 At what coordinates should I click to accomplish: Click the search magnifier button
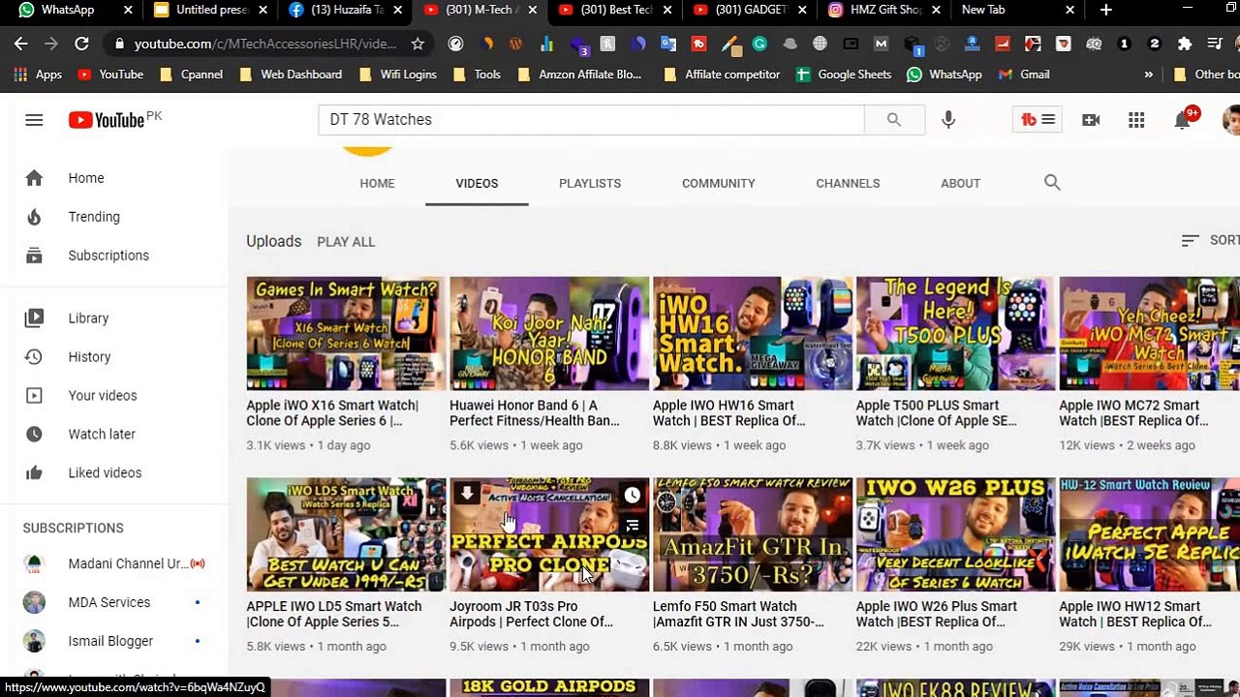(893, 120)
